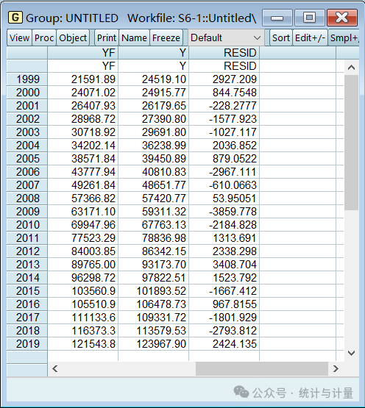Click the second-row RESID series name cell
Screen dimensions: 365x408
click(224, 66)
